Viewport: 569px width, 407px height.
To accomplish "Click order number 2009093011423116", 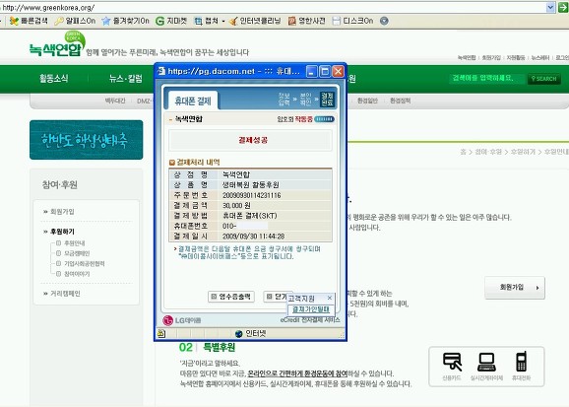I will pyautogui.click(x=251, y=195).
